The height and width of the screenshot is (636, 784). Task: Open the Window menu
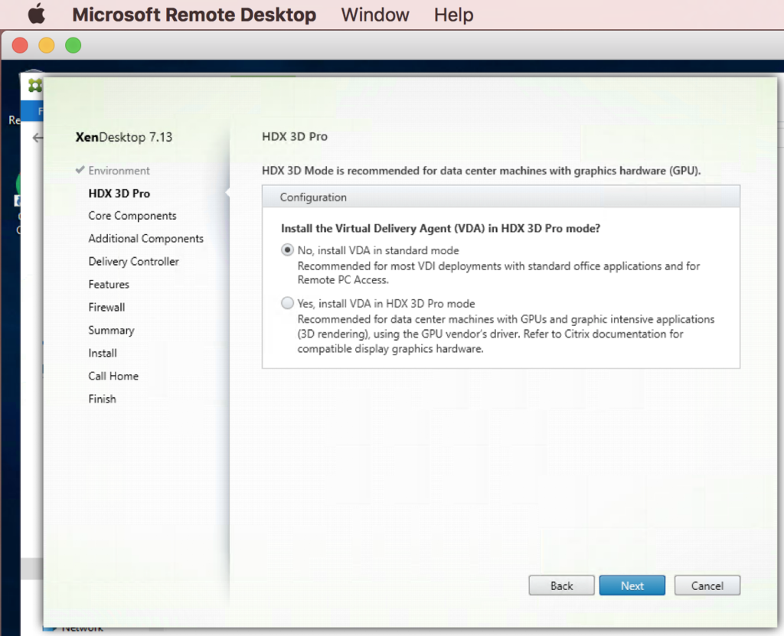375,15
